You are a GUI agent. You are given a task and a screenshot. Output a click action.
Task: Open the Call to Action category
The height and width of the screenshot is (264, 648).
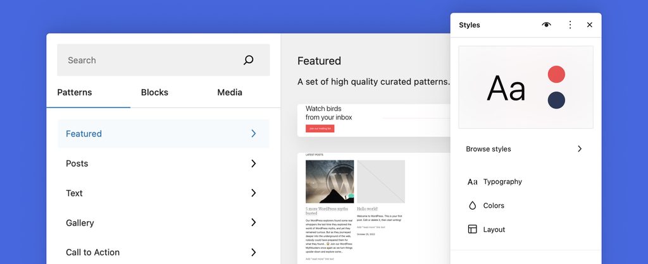[163, 252]
